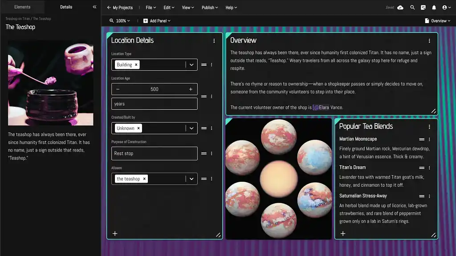The width and height of the screenshot is (456, 256).
Task: Go back to My Projects
Action: (120, 8)
